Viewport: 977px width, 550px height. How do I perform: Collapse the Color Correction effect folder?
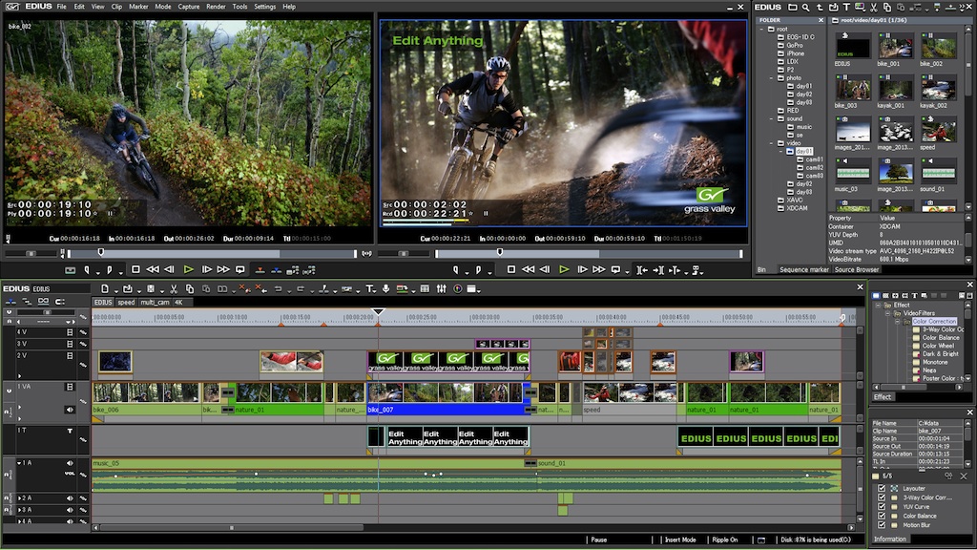897,321
